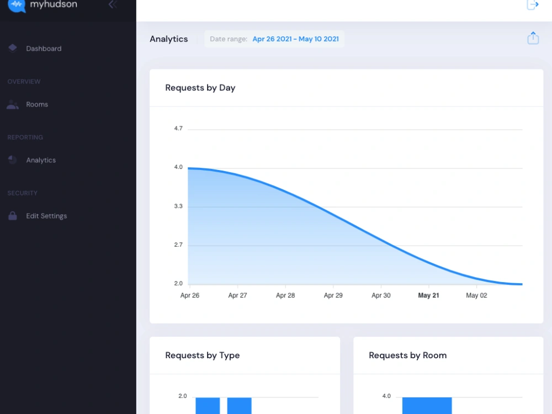Click the Apr 29 axis label
Image resolution: width=552 pixels, height=414 pixels.
click(x=333, y=295)
